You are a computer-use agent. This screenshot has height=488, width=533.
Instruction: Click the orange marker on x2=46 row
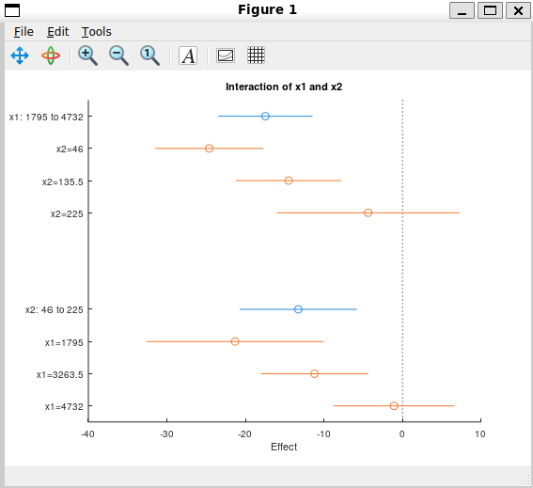[x=209, y=149]
